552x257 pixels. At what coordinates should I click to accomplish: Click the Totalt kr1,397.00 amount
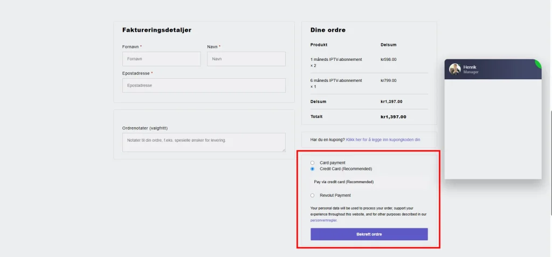[x=393, y=117]
